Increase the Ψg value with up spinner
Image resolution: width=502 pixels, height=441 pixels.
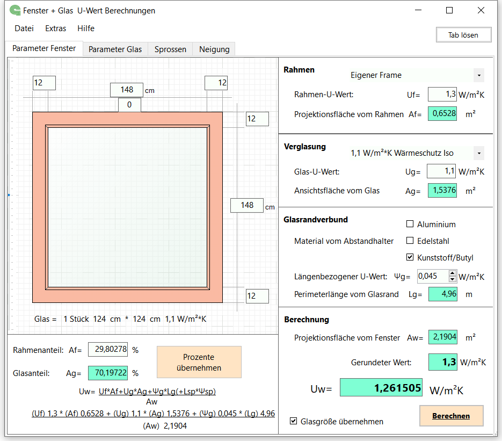pyautogui.click(x=452, y=273)
